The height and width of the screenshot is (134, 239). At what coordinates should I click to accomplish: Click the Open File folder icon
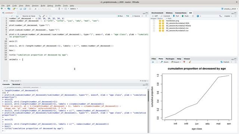[x=14, y=9]
